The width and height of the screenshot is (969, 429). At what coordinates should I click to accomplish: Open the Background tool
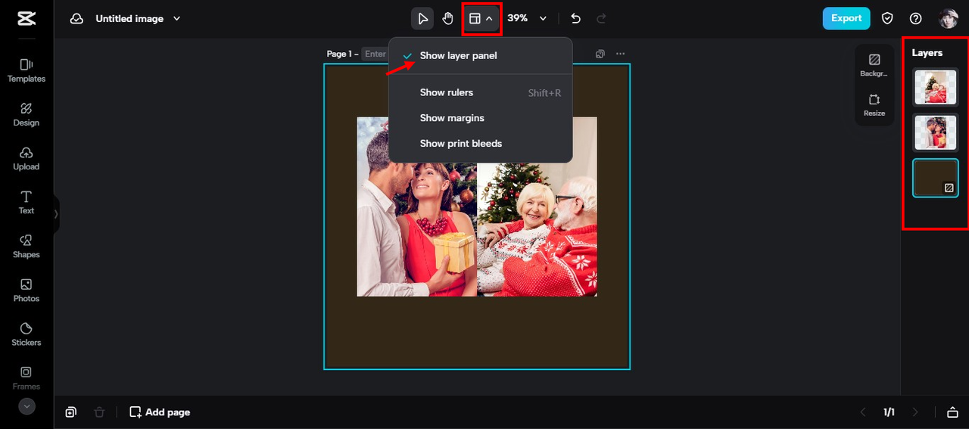[x=874, y=65]
